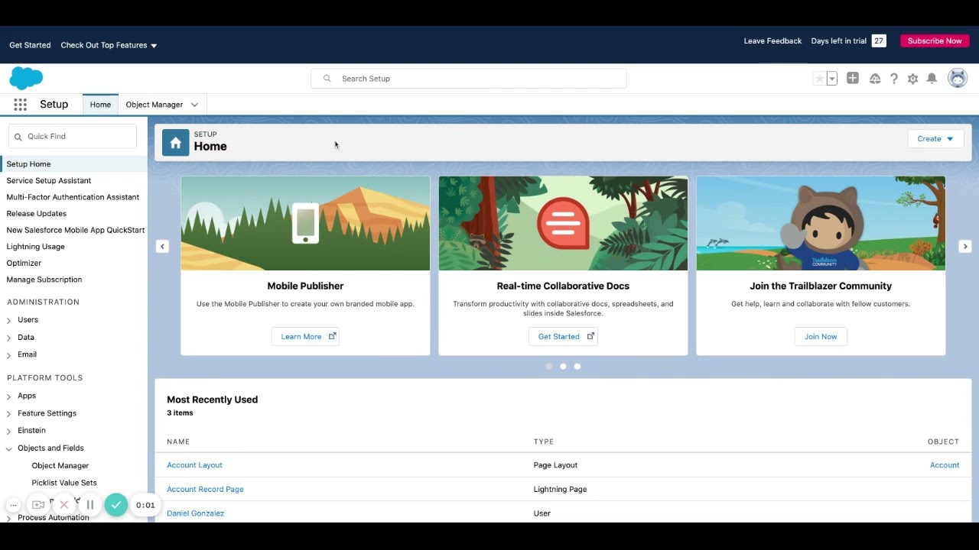Expand the Einstein section
Viewport: 979px width, 550px height.
[9, 431]
